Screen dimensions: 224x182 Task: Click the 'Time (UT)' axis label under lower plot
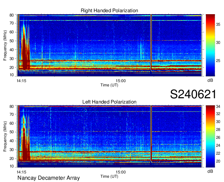coord(109,176)
